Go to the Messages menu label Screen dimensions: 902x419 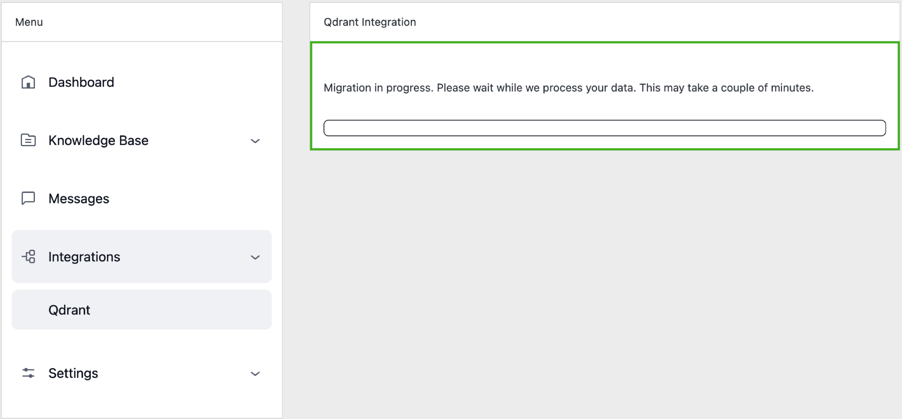click(79, 198)
